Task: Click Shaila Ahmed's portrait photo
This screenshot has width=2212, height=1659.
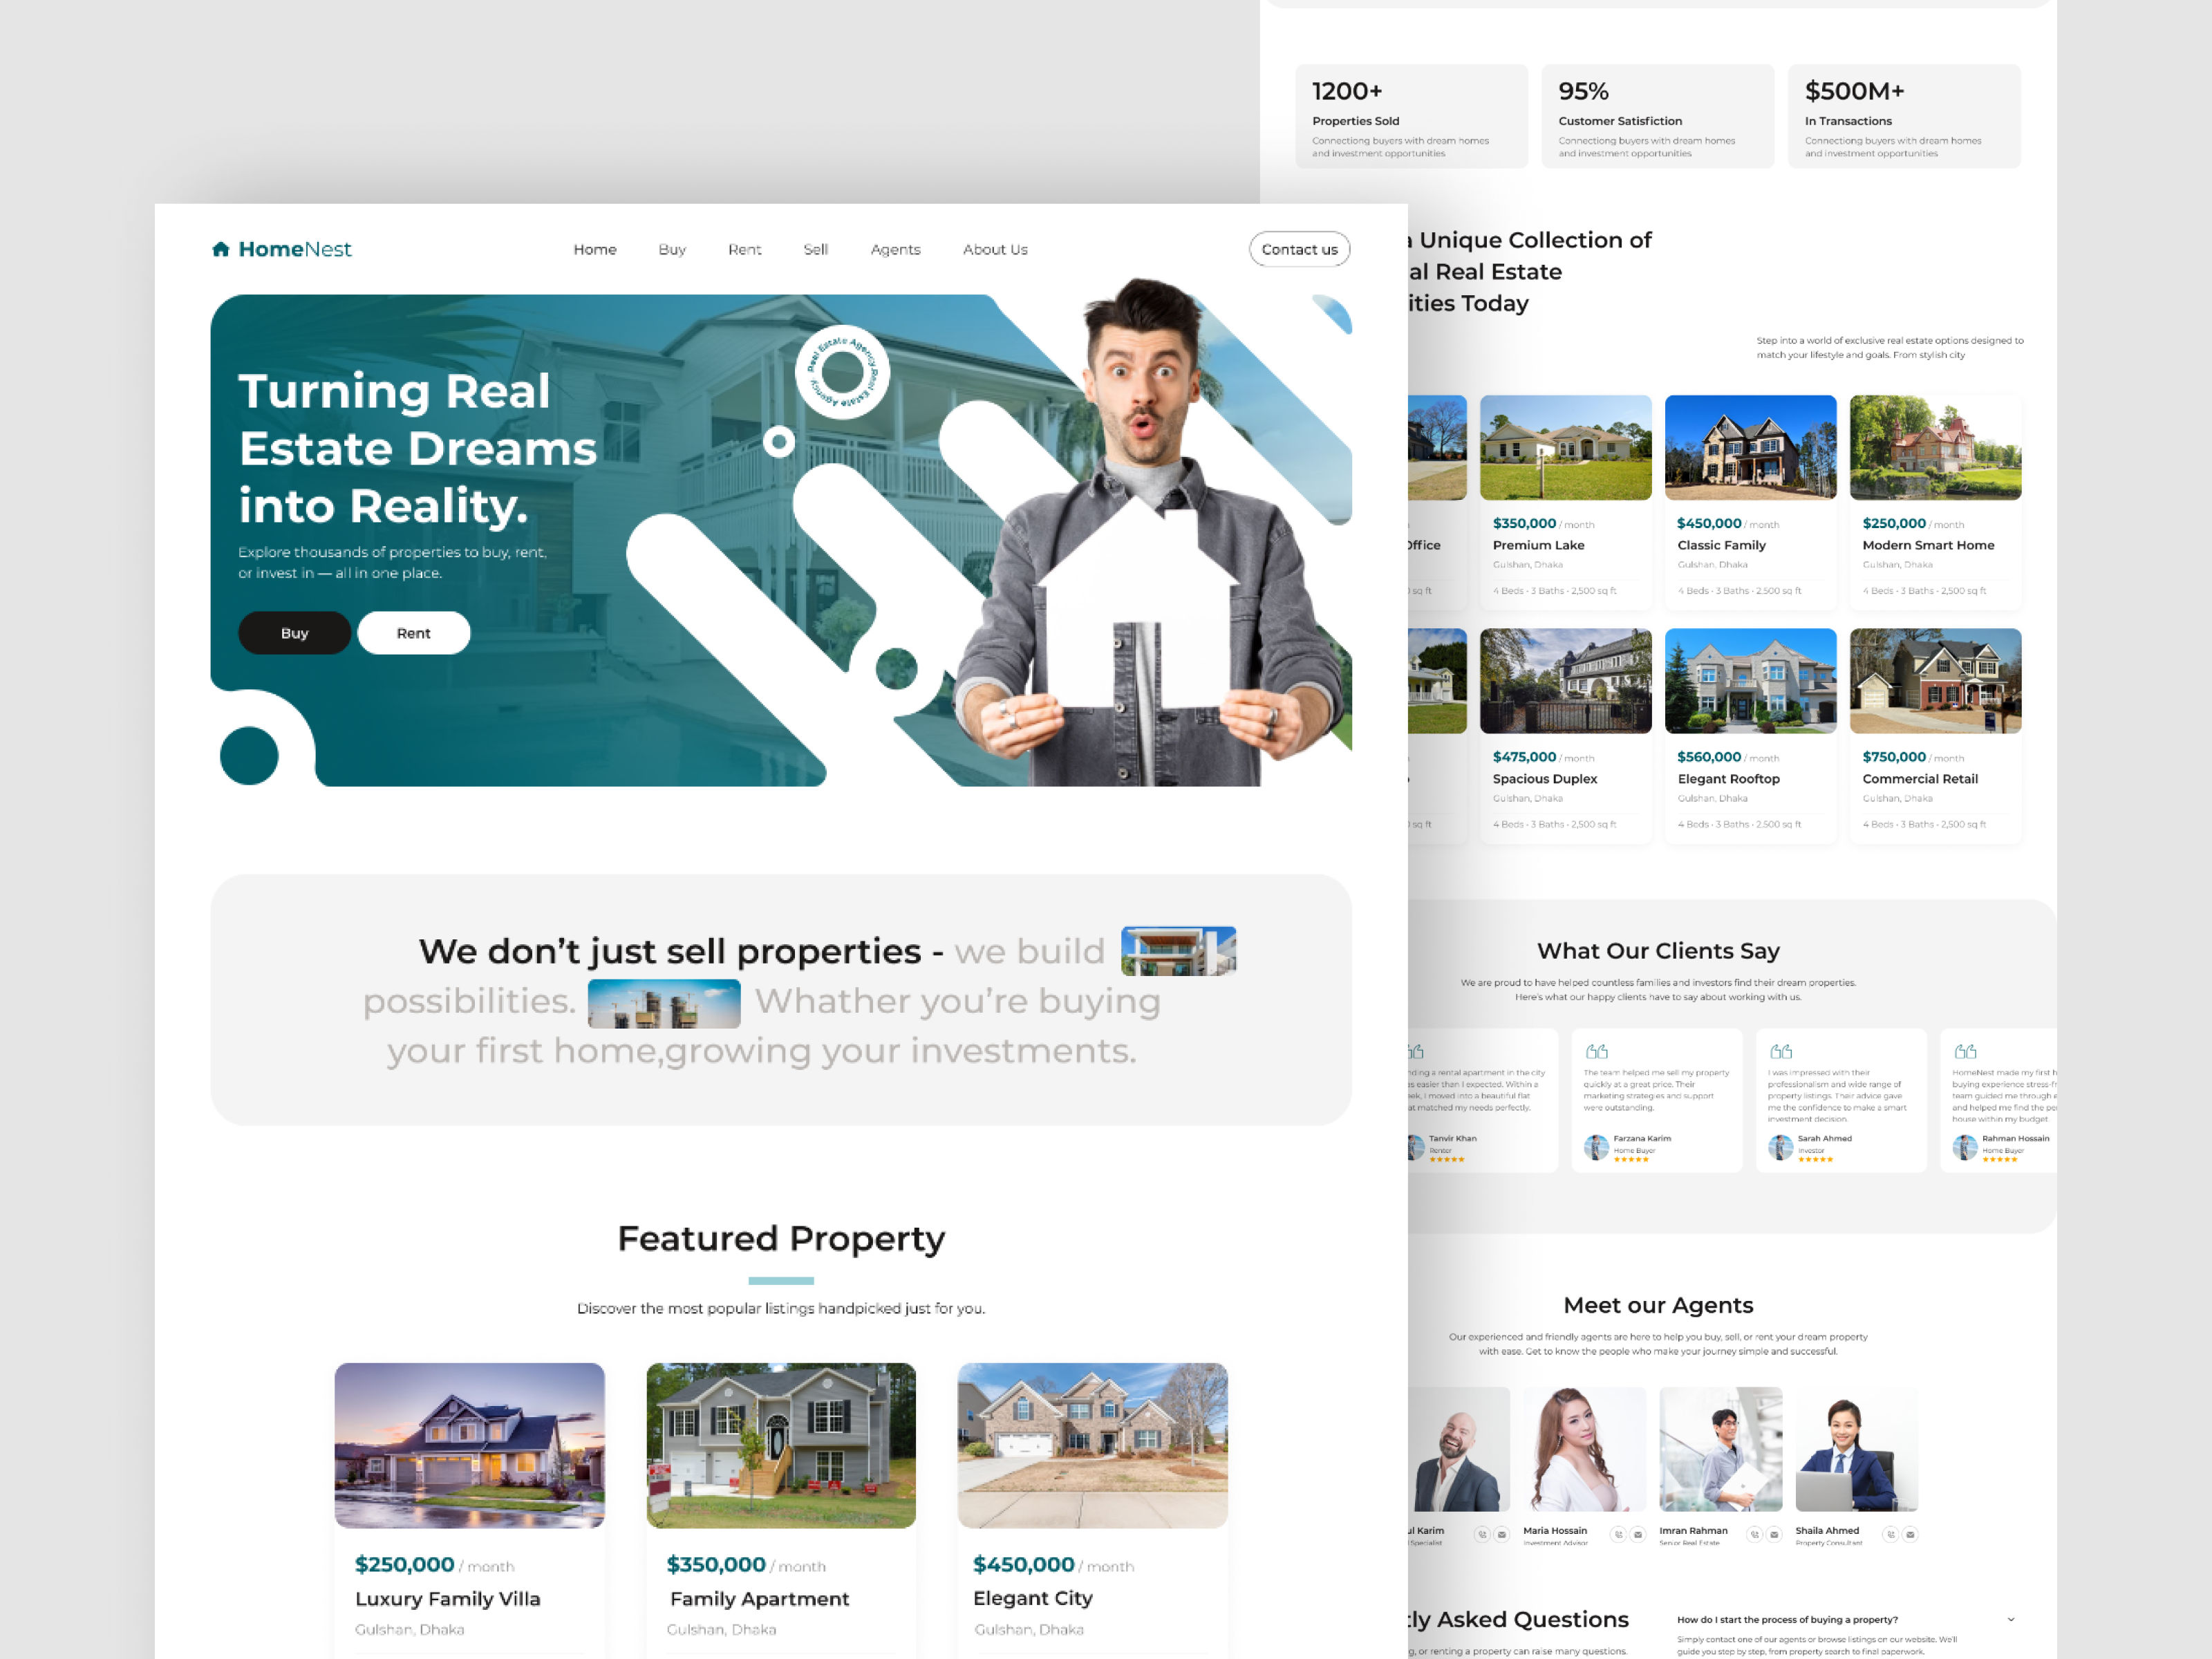Action: coord(1856,1449)
